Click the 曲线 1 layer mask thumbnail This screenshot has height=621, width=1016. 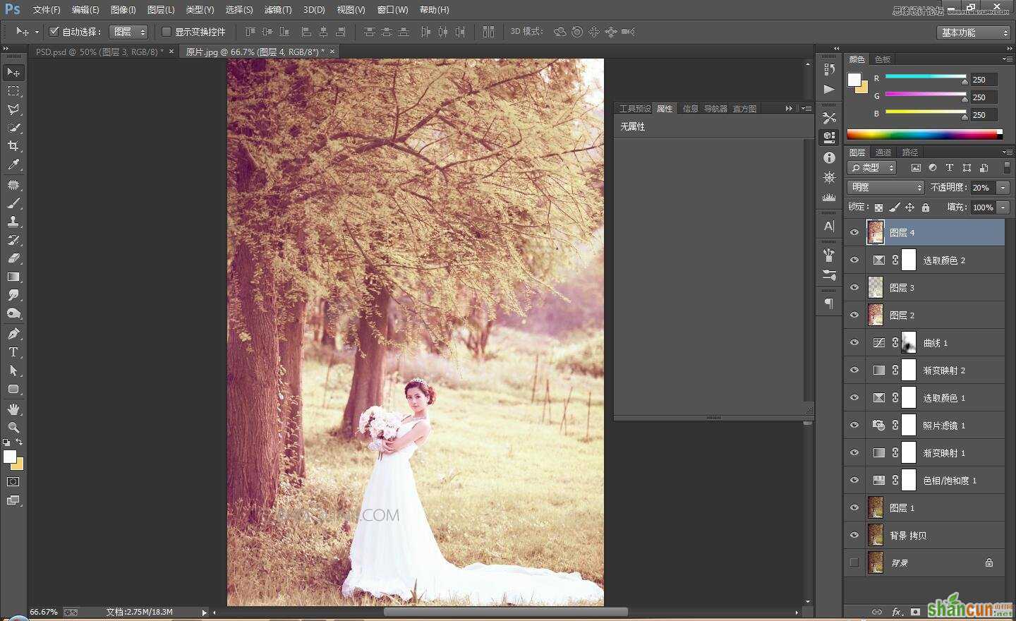click(909, 342)
